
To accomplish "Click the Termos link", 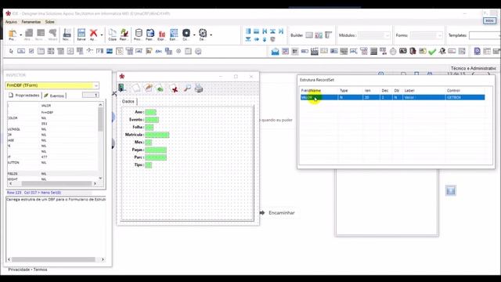I will [x=40, y=269].
